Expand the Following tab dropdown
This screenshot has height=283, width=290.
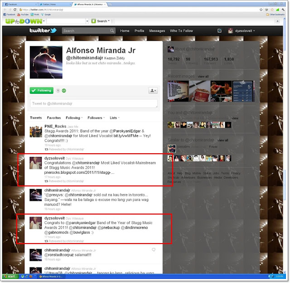[x=82, y=118]
